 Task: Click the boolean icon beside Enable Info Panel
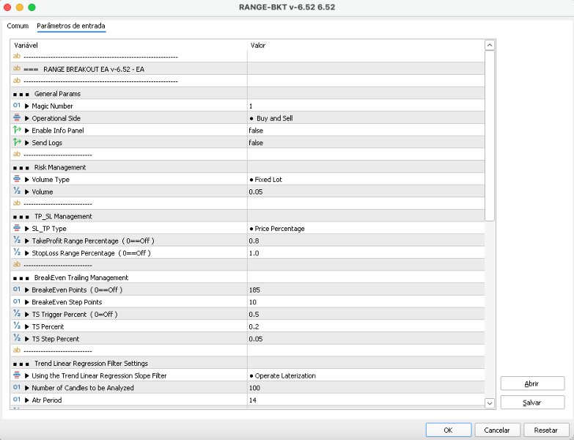[x=17, y=131]
